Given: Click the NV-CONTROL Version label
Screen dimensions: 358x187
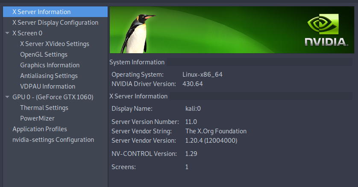Looking at the screenshot, I should [x=144, y=154].
